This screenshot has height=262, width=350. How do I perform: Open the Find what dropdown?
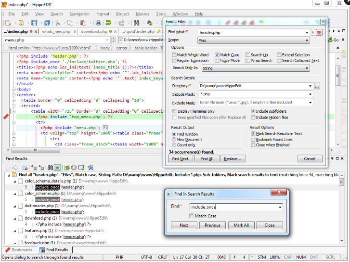pos(307,33)
